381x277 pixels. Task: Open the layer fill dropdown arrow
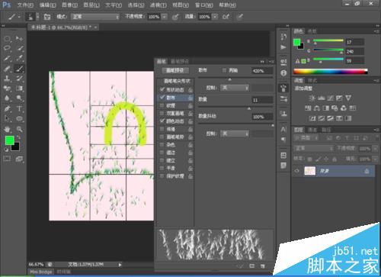[x=375, y=159]
